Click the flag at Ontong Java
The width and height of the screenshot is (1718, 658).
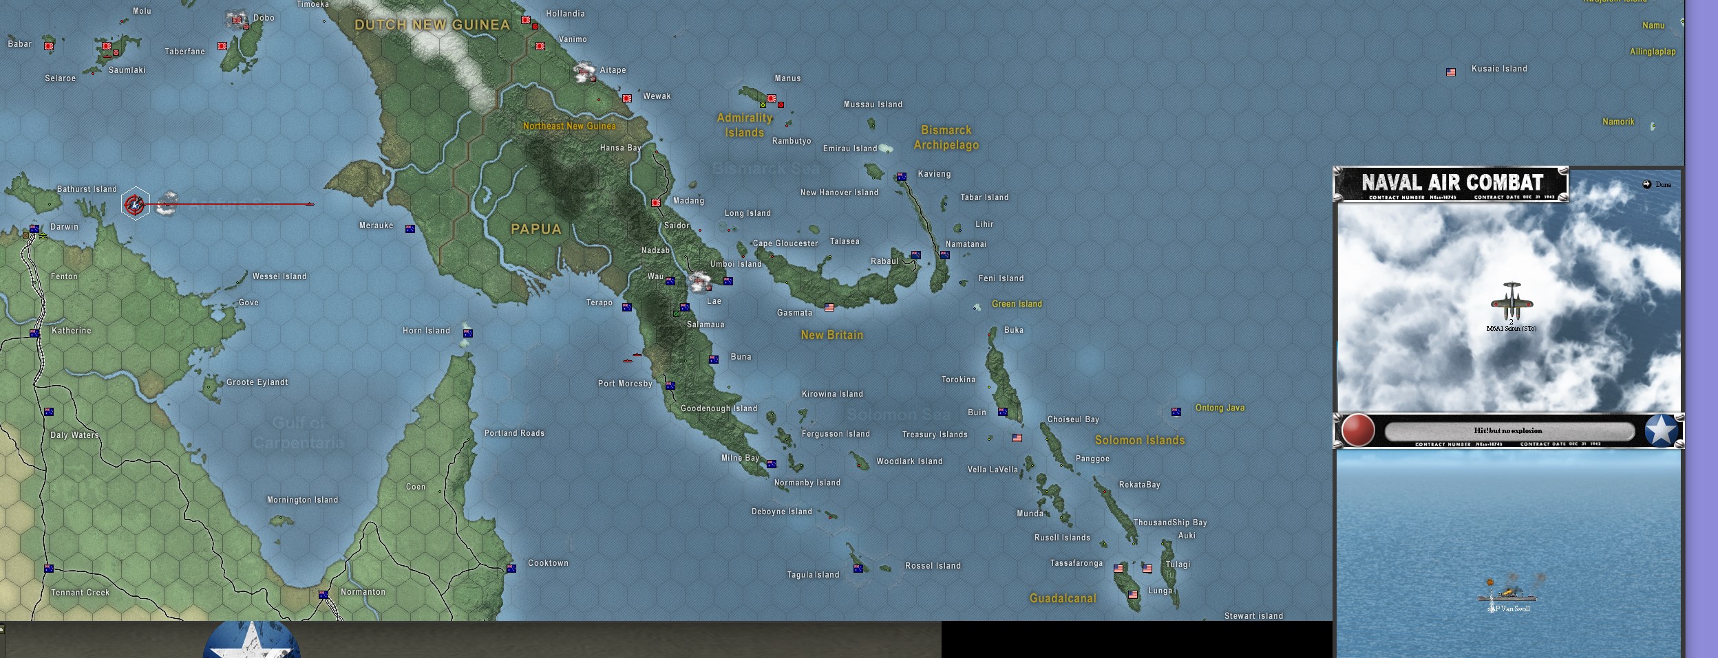tap(1176, 412)
